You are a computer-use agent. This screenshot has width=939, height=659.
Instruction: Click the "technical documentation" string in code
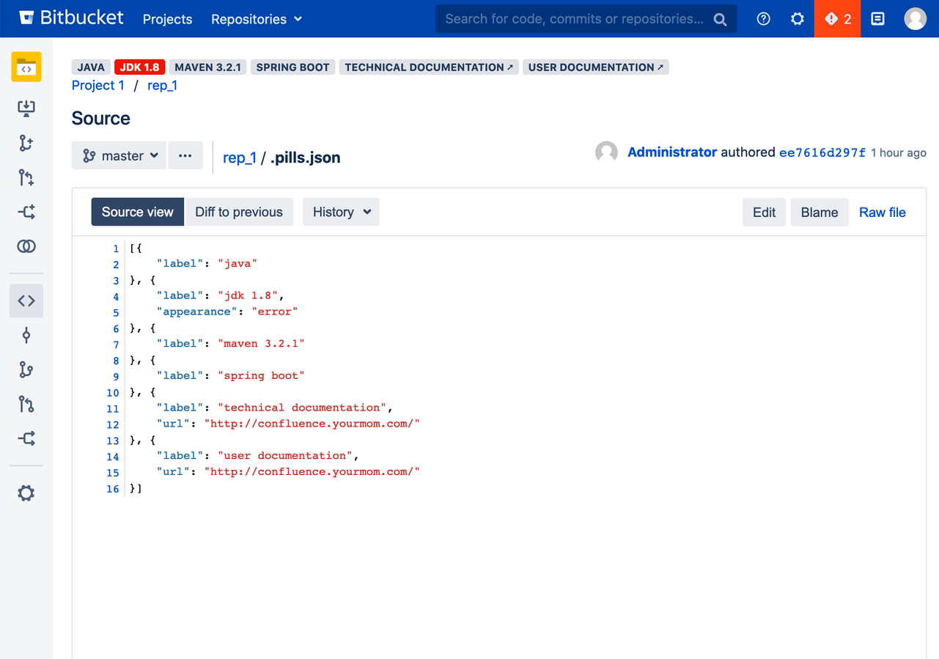pyautogui.click(x=302, y=408)
